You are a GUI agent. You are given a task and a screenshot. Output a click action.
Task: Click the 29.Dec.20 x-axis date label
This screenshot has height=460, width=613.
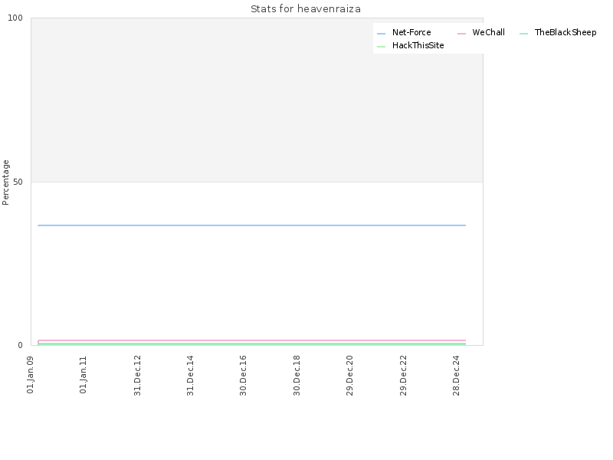pos(349,376)
